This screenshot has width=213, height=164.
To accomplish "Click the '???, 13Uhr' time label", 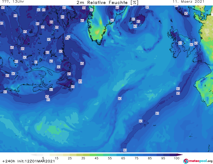I will (x=13, y=2).
